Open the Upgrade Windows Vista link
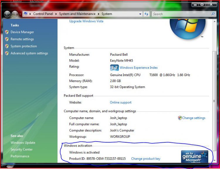 [86, 21]
